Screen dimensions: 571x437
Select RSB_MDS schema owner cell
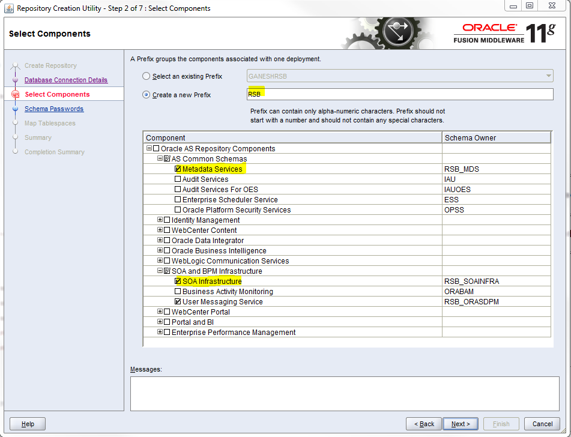tap(497, 169)
